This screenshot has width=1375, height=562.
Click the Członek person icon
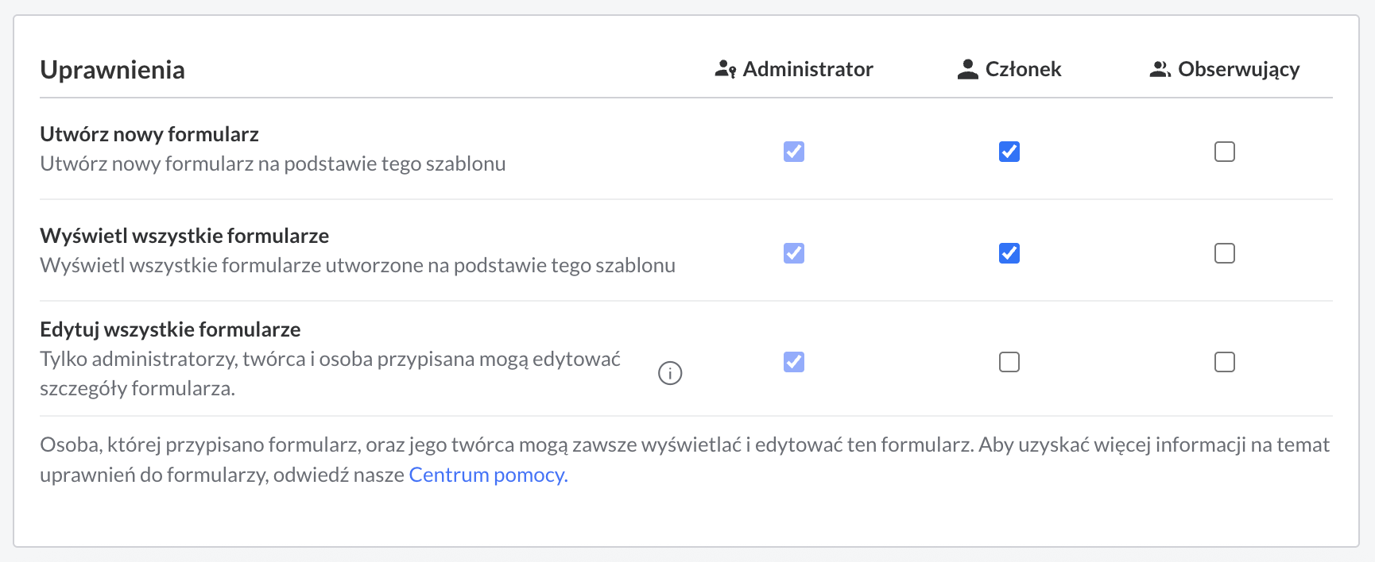pos(967,70)
